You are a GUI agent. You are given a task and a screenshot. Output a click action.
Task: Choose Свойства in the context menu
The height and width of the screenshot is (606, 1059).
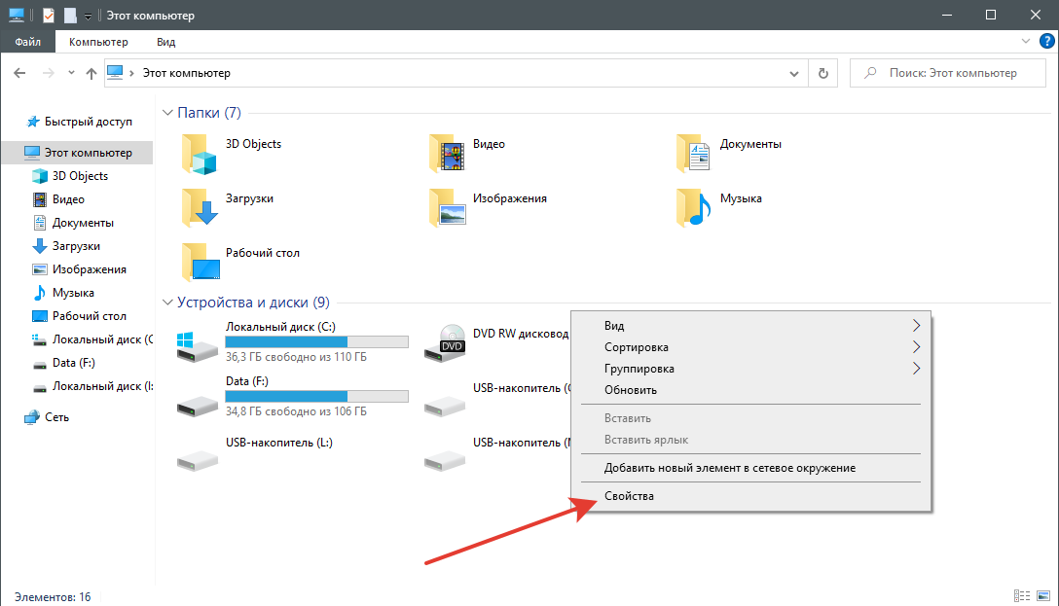[x=751, y=496]
